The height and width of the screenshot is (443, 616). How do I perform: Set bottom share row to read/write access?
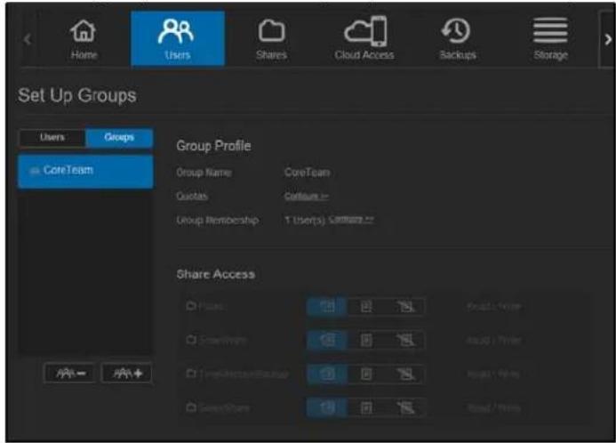point(327,407)
